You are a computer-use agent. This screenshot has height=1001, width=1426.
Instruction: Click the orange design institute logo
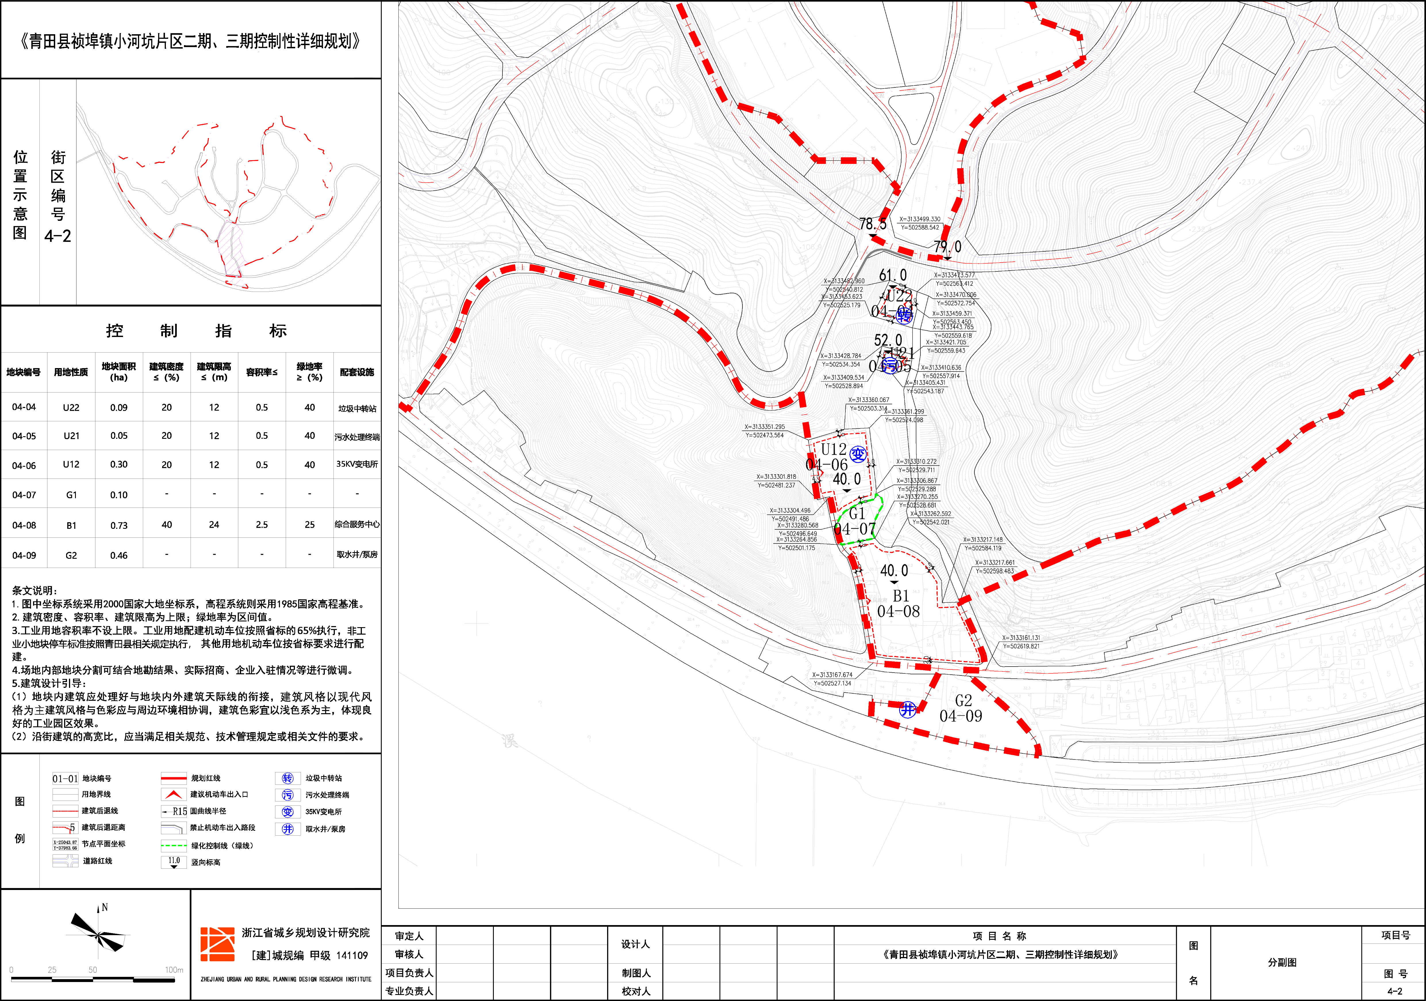(x=217, y=944)
